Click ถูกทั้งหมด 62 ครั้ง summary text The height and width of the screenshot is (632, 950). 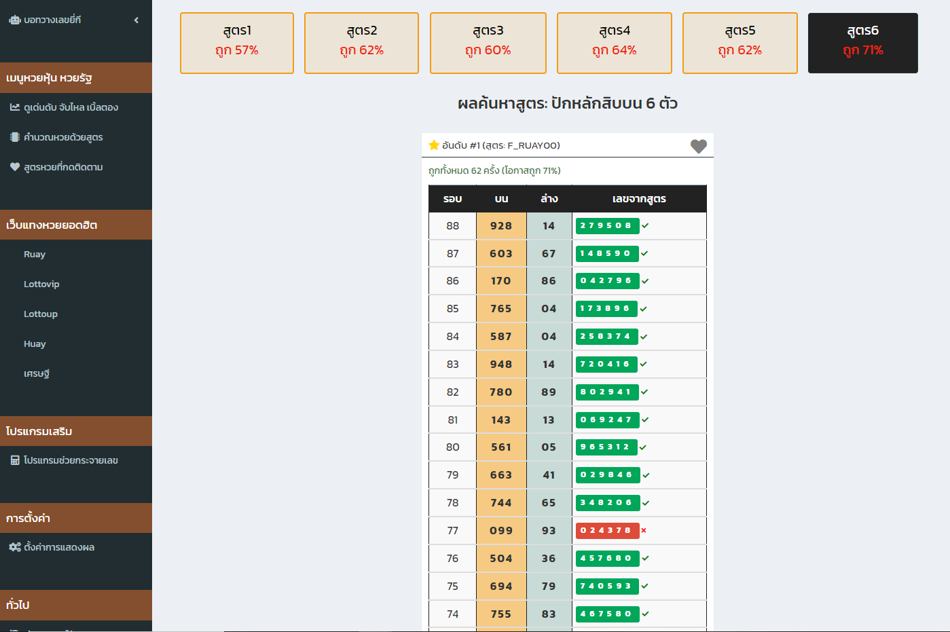(x=494, y=170)
